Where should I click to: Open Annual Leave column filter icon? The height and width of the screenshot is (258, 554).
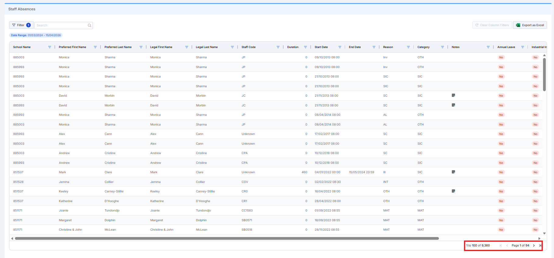[x=523, y=47]
